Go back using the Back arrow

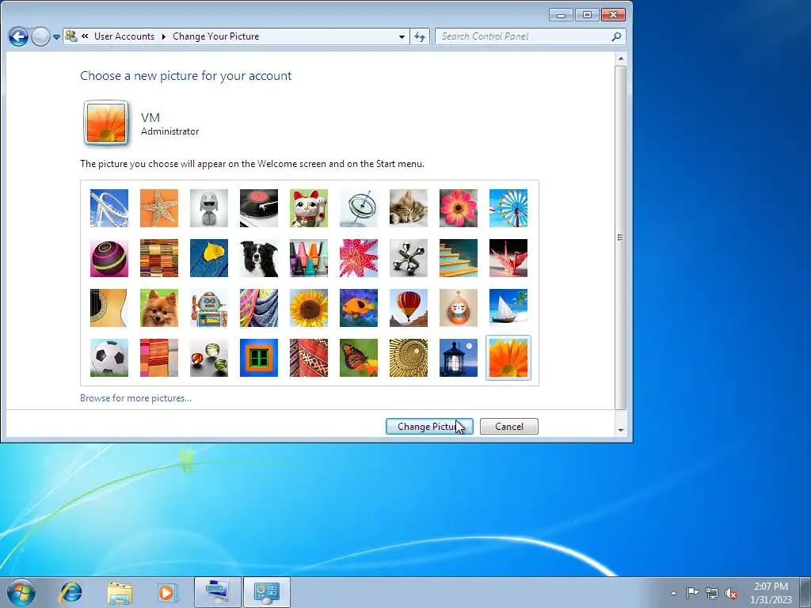tap(19, 36)
